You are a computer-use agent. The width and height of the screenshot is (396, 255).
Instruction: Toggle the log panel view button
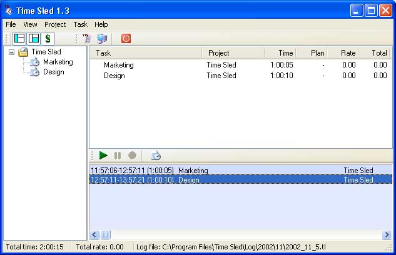click(x=33, y=39)
